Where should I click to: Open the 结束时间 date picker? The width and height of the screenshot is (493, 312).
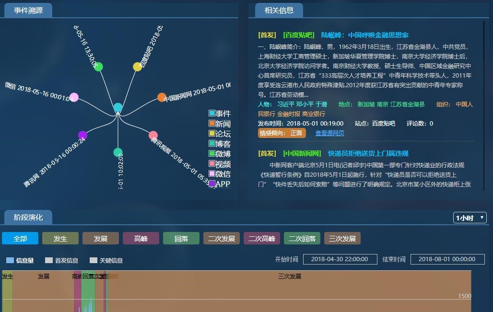(447, 259)
